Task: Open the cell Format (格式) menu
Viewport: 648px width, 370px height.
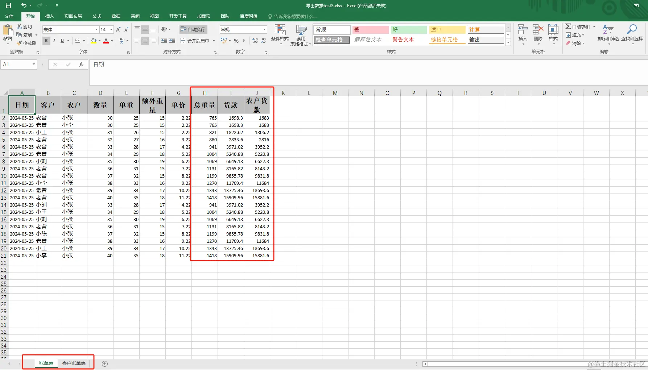Action: 553,34
